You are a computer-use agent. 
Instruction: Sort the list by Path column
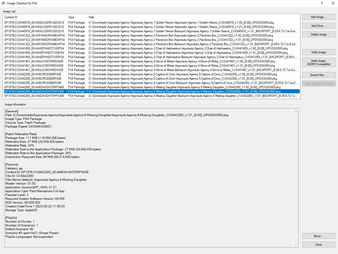193,17
